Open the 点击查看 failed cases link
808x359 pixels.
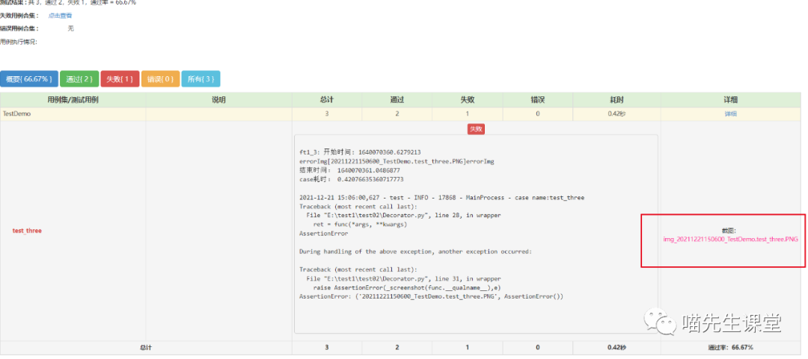click(x=61, y=16)
